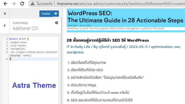Go back using the Customizing chevron
Image resolution: width=185 pixels, height=104 pixels.
click(x=5, y=26)
